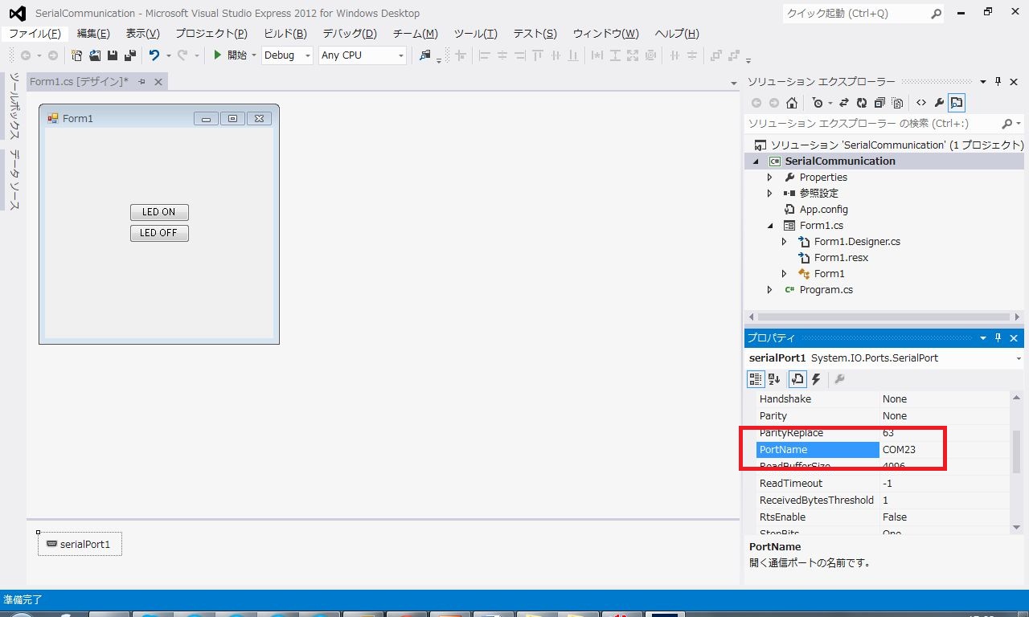The height and width of the screenshot is (617, 1029).
Task: Open the ヘルプ(H) menu
Action: pyautogui.click(x=677, y=34)
